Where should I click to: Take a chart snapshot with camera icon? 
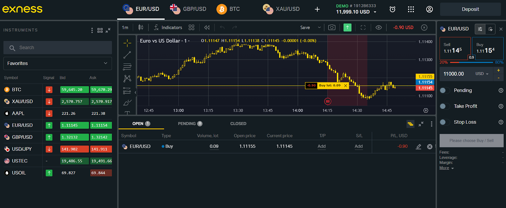click(332, 27)
